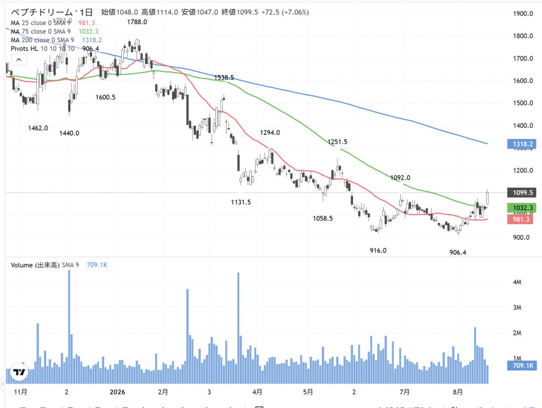Click the 1058.5 pivot low label

pos(323,218)
